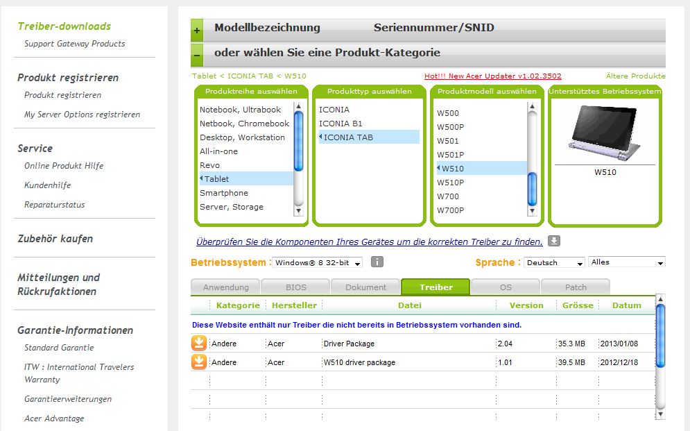
Task: Open the Überprüfen Sie die Komponenten link
Action: point(370,242)
